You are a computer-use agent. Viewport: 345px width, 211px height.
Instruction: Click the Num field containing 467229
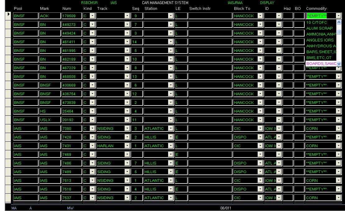(72, 68)
